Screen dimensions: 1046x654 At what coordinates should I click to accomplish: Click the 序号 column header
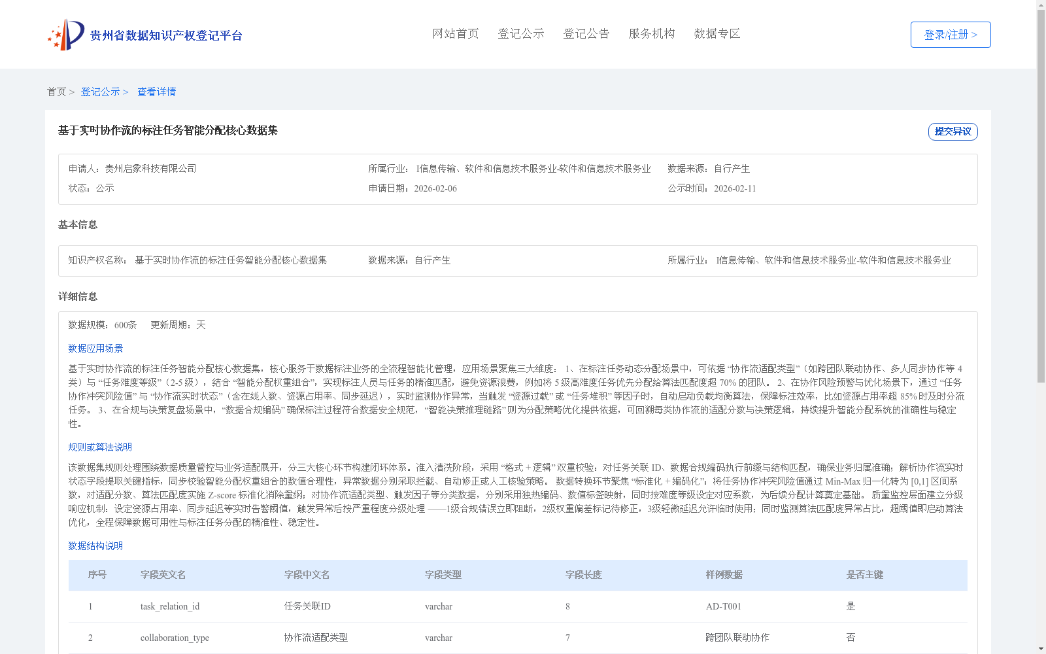click(x=97, y=575)
